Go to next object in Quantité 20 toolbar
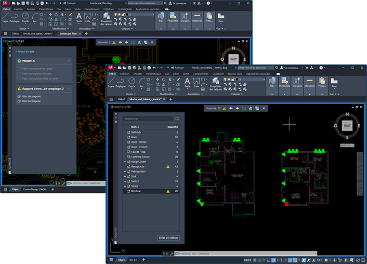Viewport: 367px width, 264px height. pos(238,109)
